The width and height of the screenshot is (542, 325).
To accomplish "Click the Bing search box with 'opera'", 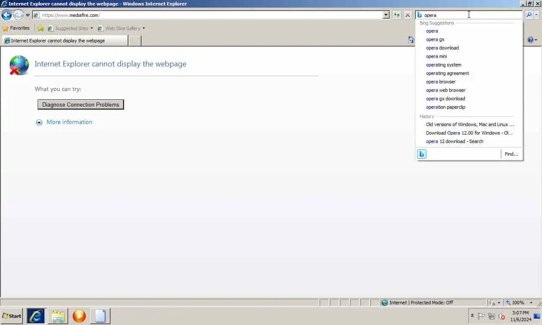I will 469,15.
